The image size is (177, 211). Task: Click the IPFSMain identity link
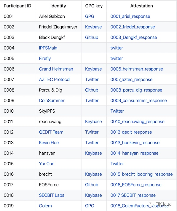pos(48,48)
